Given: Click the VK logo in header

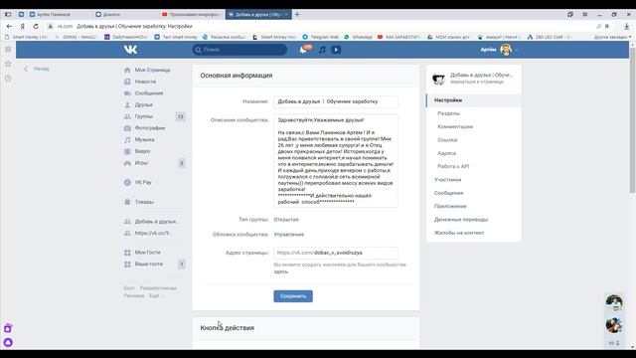Looking at the screenshot, I should (130, 50).
